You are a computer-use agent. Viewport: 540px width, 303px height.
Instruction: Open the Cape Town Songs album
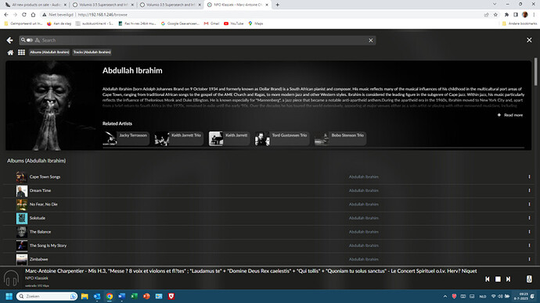point(45,177)
